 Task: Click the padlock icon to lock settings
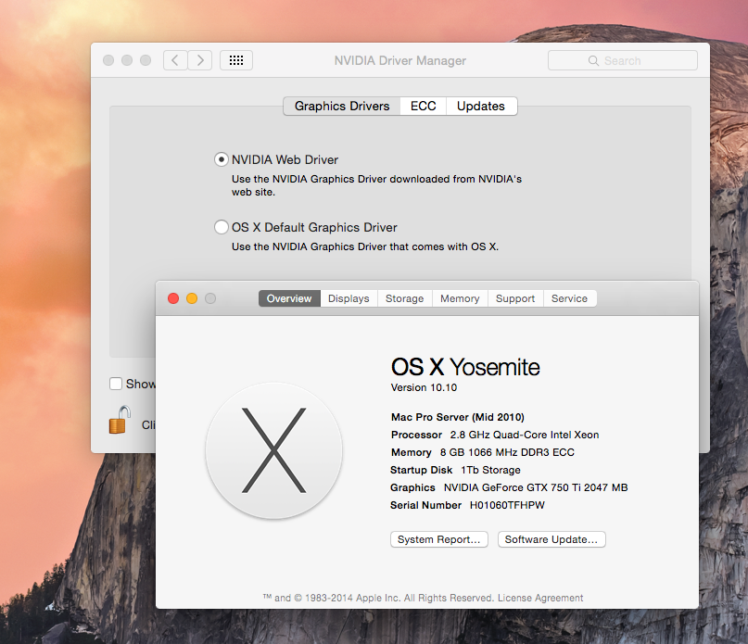pos(120,420)
